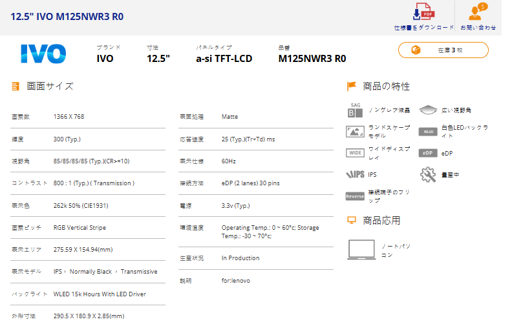Click the surface treatment value Matte
This screenshot has height=335, width=523.
tap(229, 117)
